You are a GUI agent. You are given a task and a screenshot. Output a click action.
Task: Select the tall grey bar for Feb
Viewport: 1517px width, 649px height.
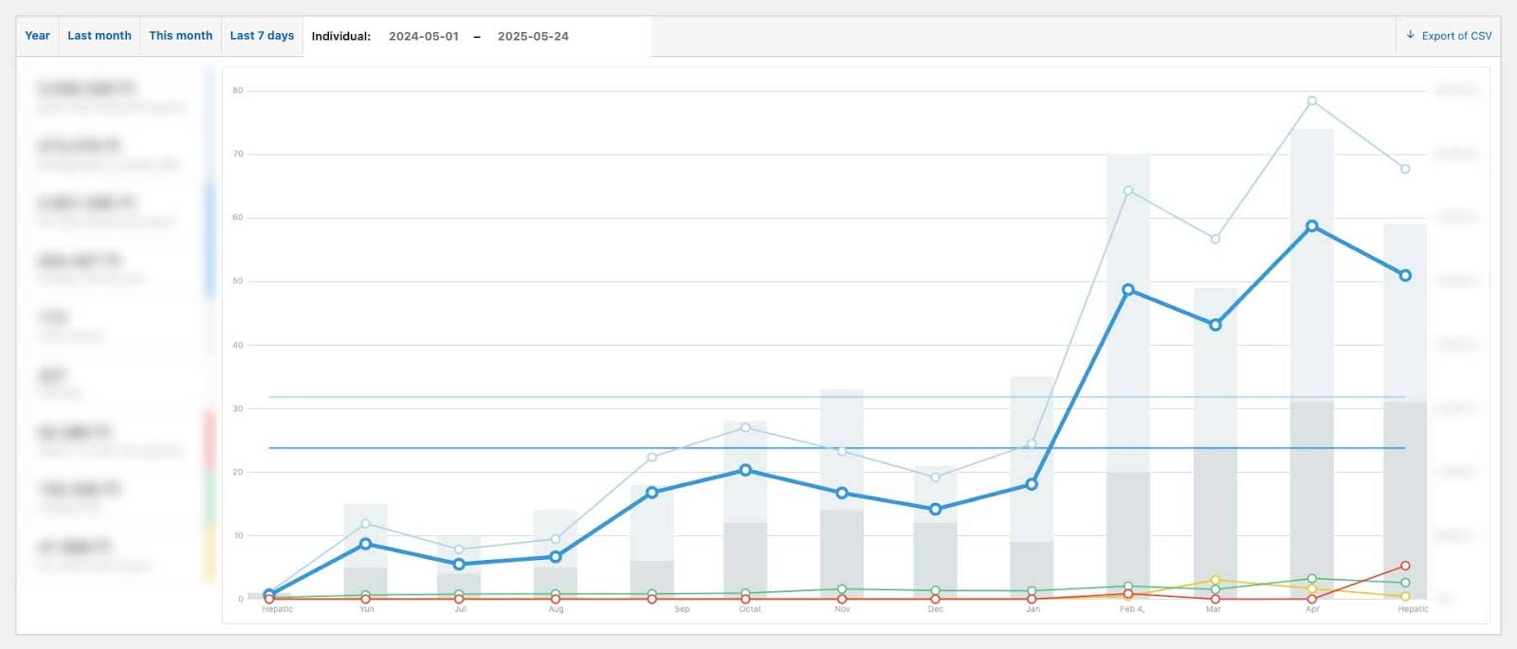point(1128,377)
